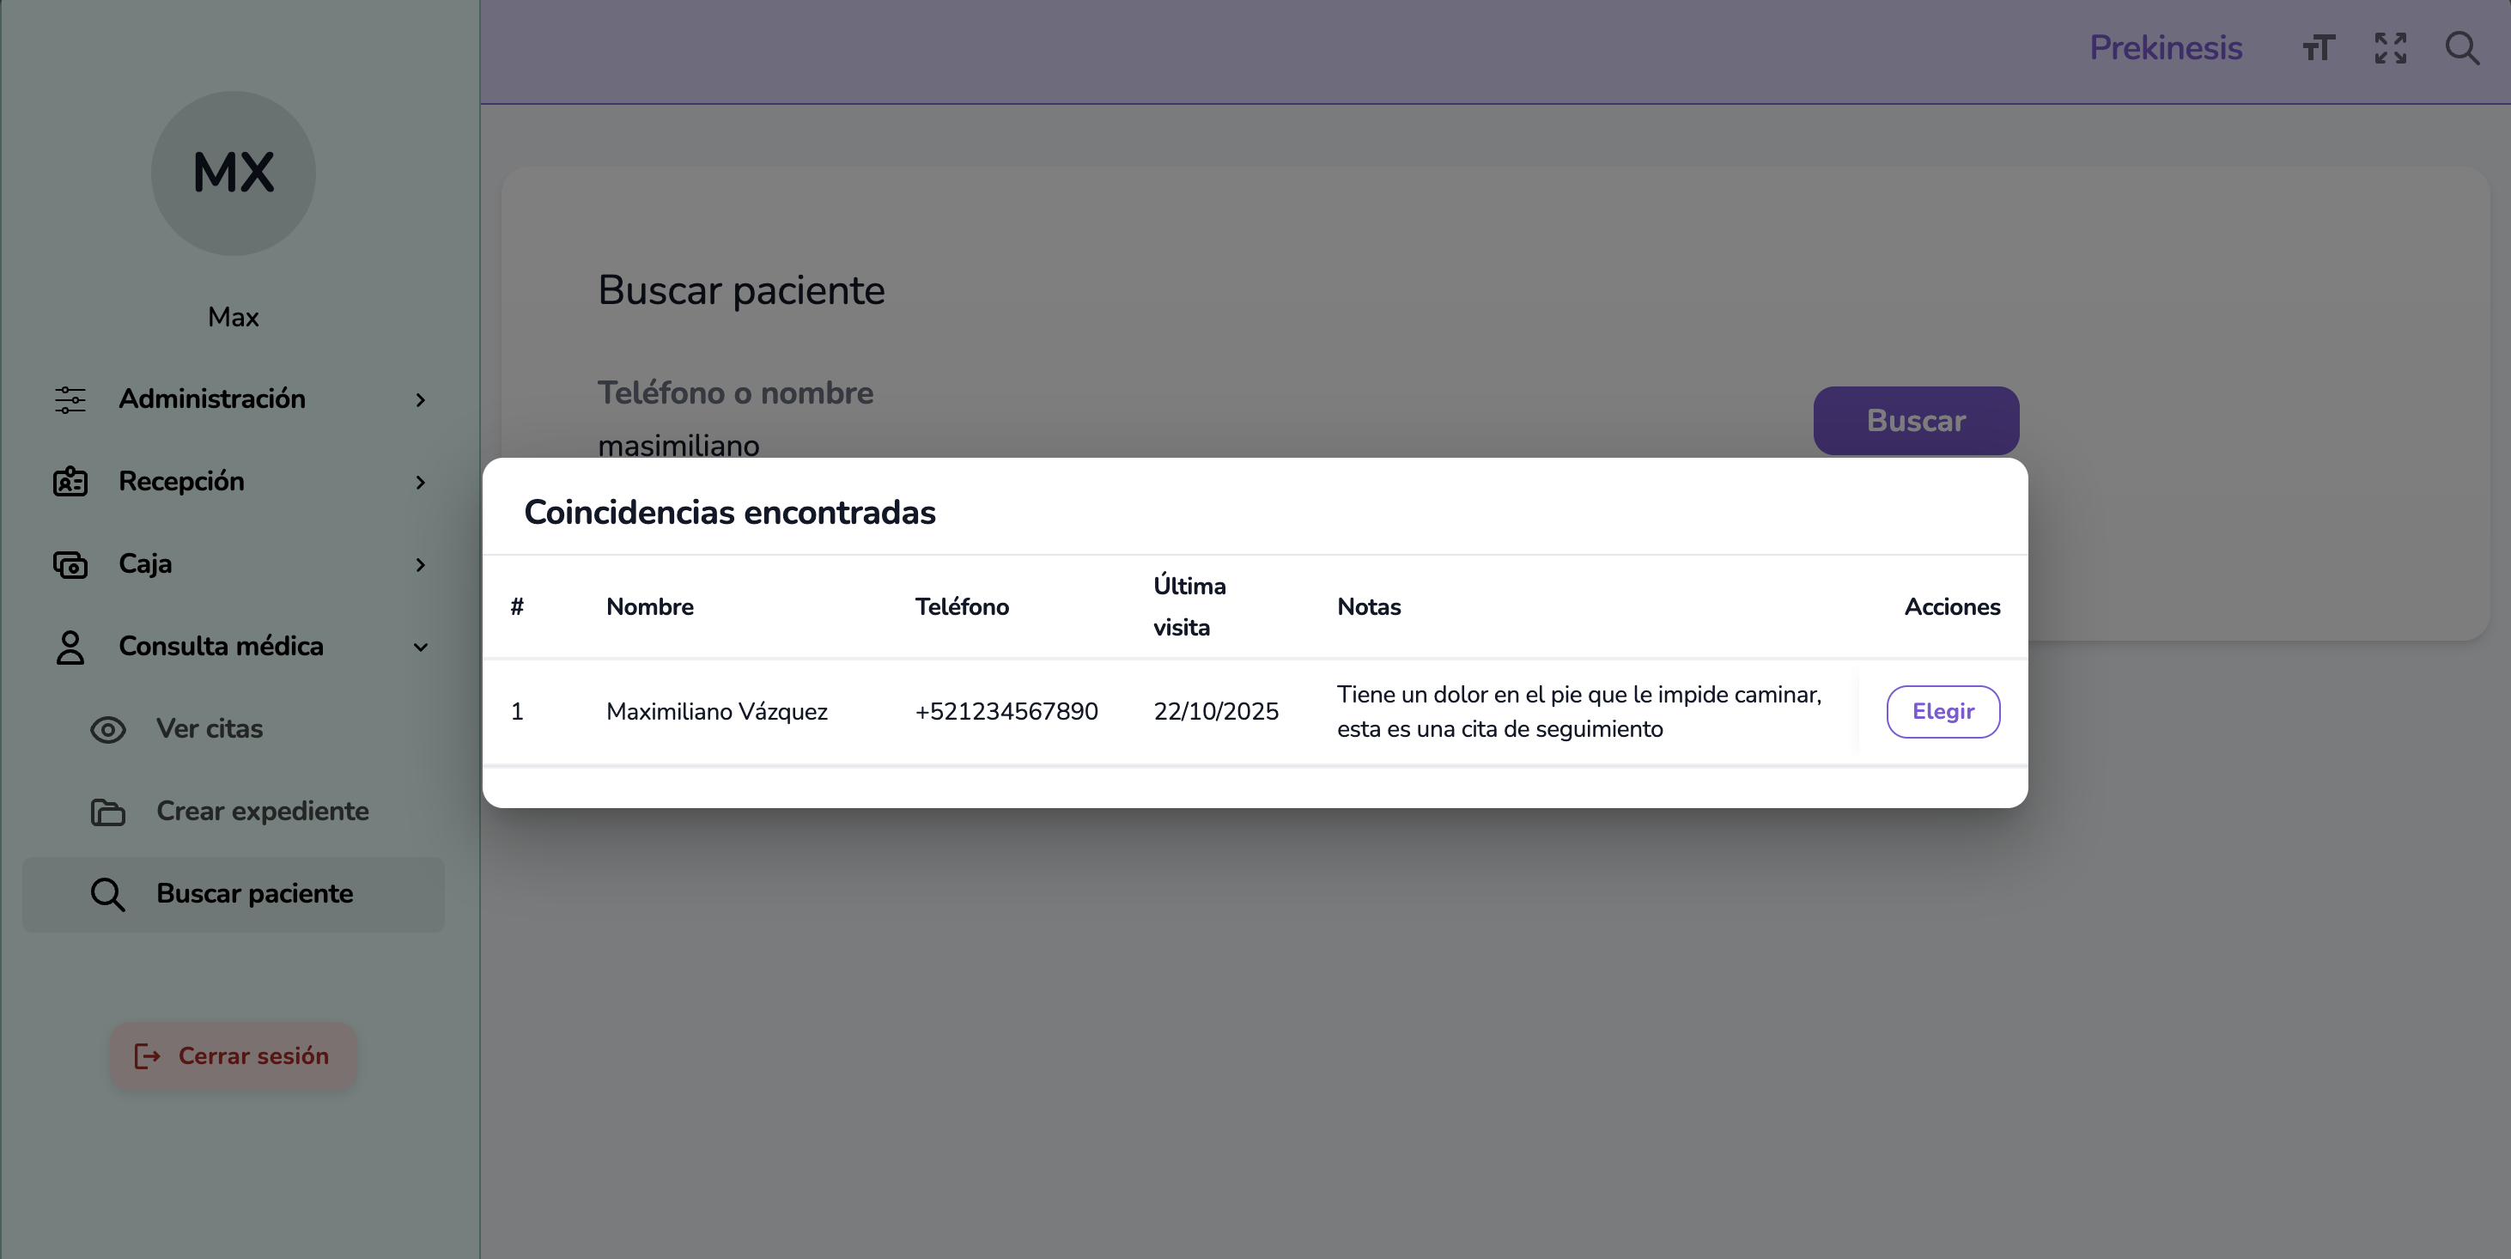Screen dimensions: 2511x1259
Task: Expand the Caja chevron arrow
Action: tap(420, 564)
